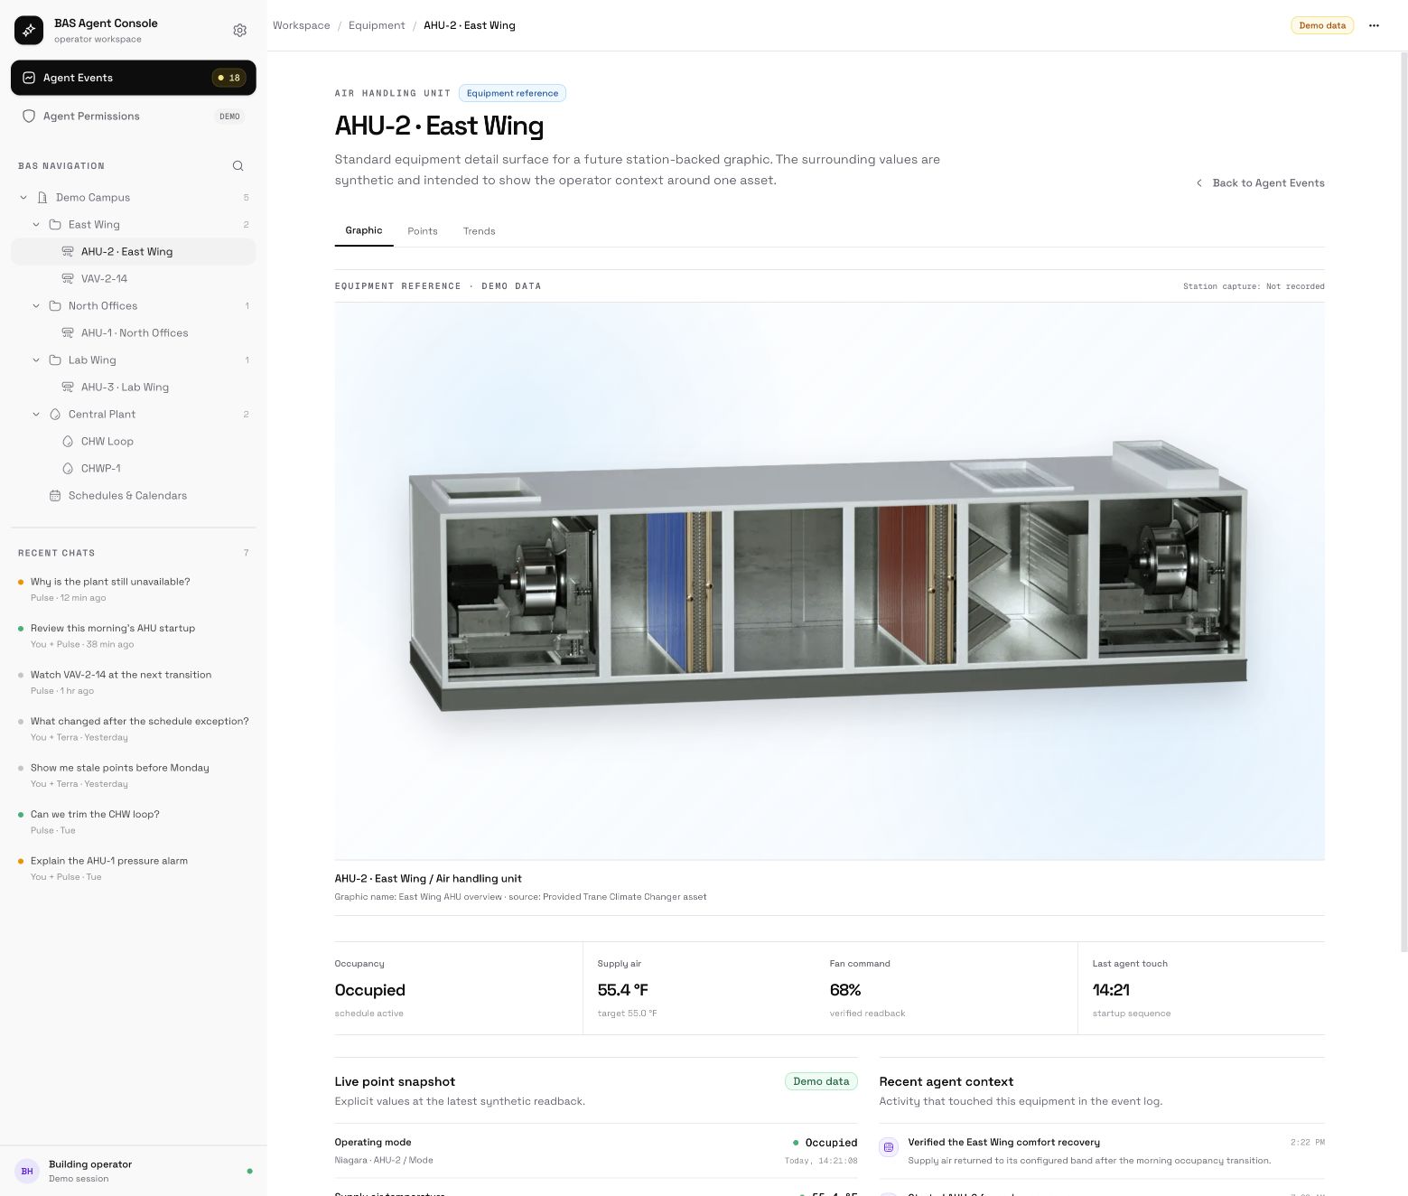Image resolution: width=1408 pixels, height=1196 pixels.
Task: Open Agent Events in sidebar
Action: coord(134,78)
